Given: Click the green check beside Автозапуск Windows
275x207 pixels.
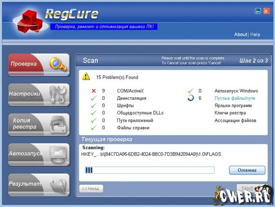Looking at the screenshot, I should pos(191,91).
